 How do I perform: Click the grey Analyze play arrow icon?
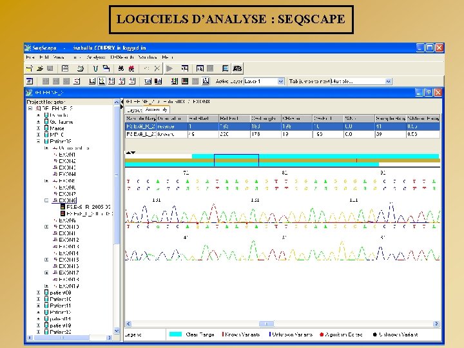pos(169,69)
